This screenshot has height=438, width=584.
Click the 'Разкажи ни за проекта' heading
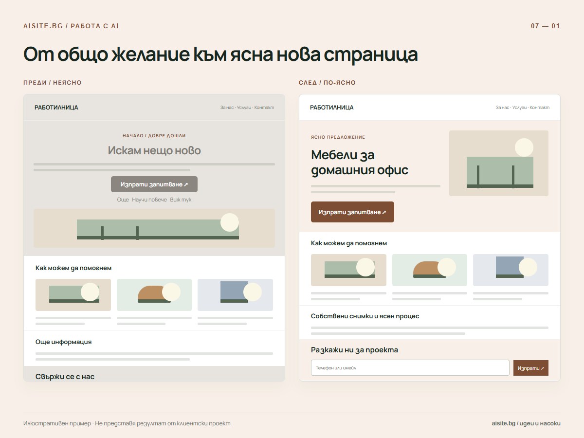[x=355, y=350]
